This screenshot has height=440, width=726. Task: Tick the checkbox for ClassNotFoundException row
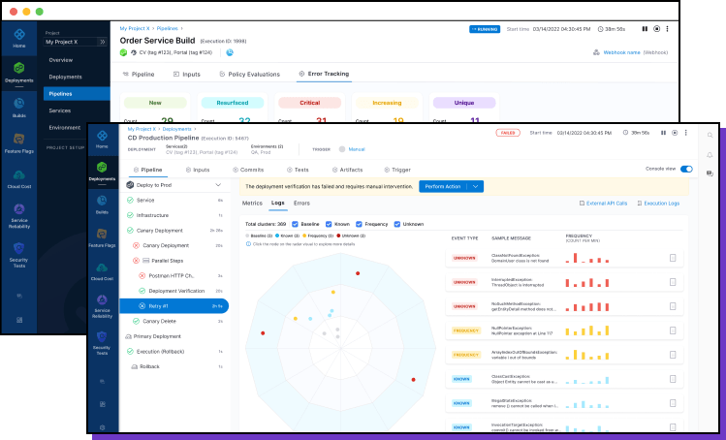click(673, 258)
